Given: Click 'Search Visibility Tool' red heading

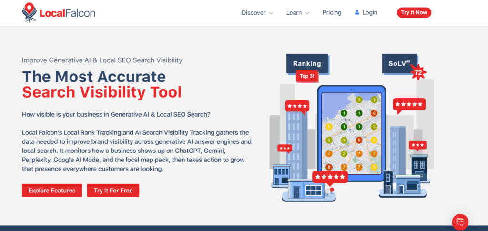Looking at the screenshot, I should 102,92.
